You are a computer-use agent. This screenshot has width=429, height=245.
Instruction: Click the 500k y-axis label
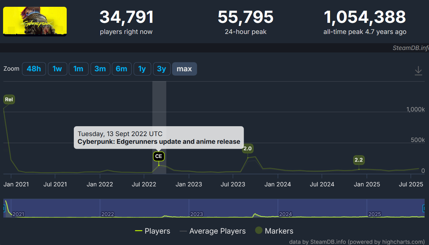[x=418, y=140]
